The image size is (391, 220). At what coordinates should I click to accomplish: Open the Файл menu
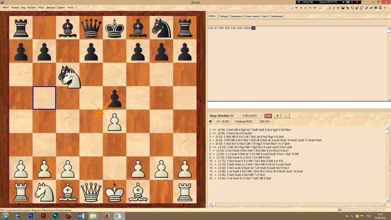click(5, 7)
